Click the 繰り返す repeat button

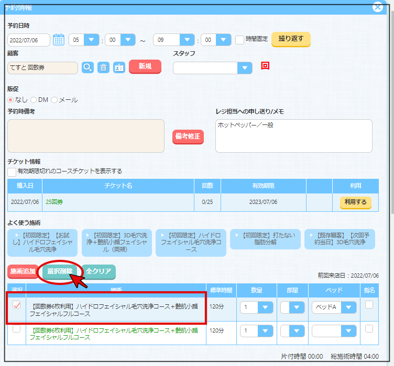290,39
